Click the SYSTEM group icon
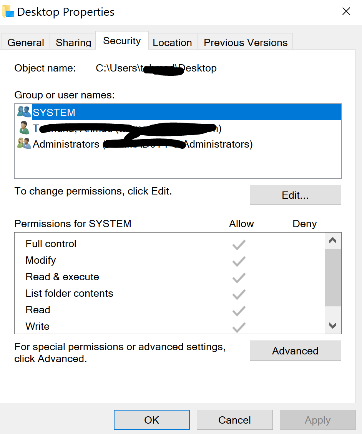 (x=24, y=112)
